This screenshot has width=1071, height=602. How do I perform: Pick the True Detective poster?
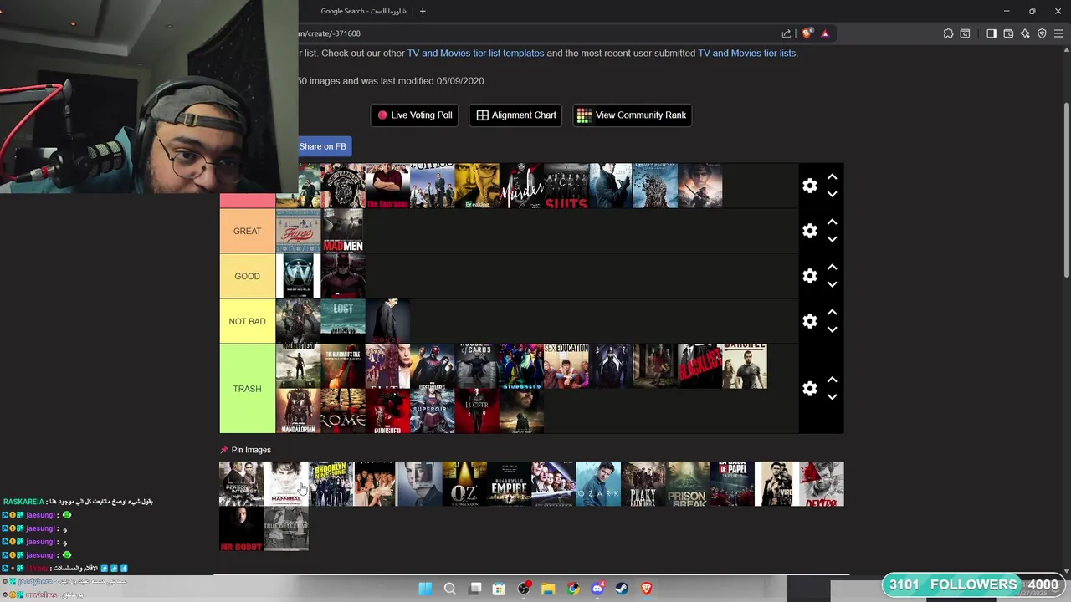coord(285,528)
